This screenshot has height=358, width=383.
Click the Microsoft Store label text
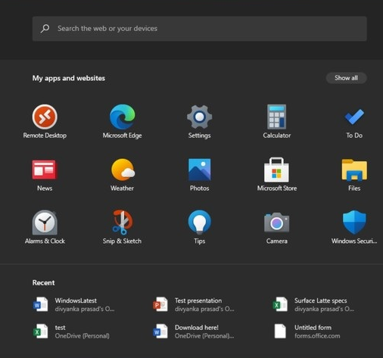pyautogui.click(x=277, y=188)
